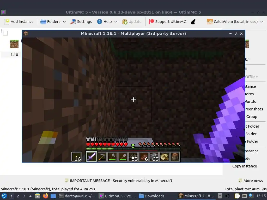Screen dimensions: 267x200
Task: Click the cat icon in UltimMC toolbar
Action: [x=193, y=22]
